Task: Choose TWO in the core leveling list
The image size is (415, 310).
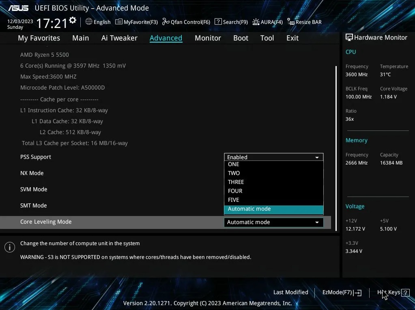Action: click(274, 173)
